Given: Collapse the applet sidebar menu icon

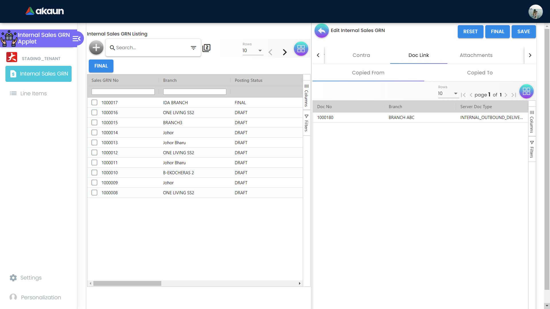Looking at the screenshot, I should point(76,38).
